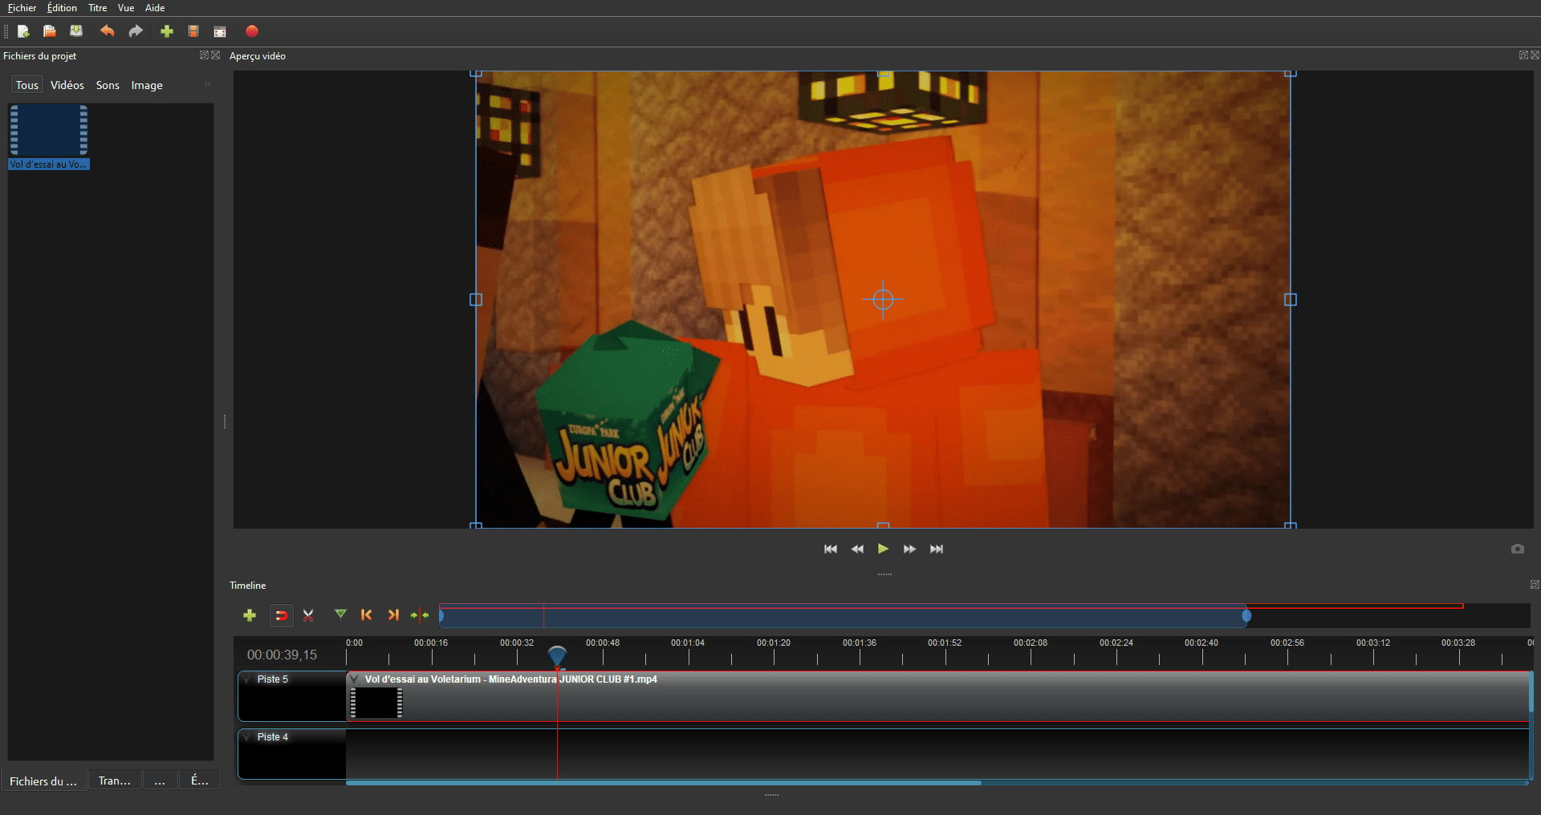
Task: Click the blue playhead marker on the ruler
Action: tap(557, 655)
